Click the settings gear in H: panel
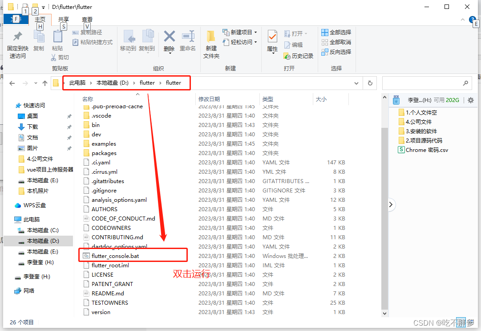This screenshot has width=481, height=331. [x=471, y=100]
